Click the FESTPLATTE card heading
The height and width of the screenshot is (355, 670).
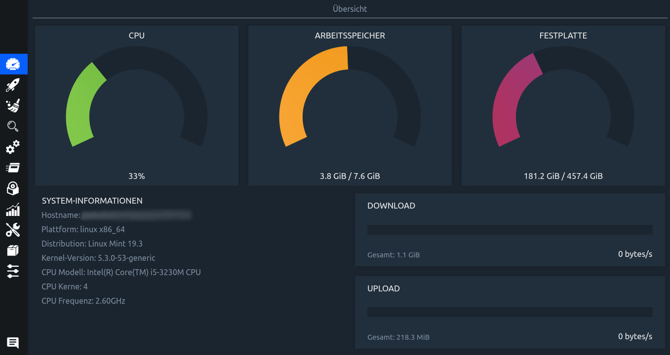pos(563,35)
